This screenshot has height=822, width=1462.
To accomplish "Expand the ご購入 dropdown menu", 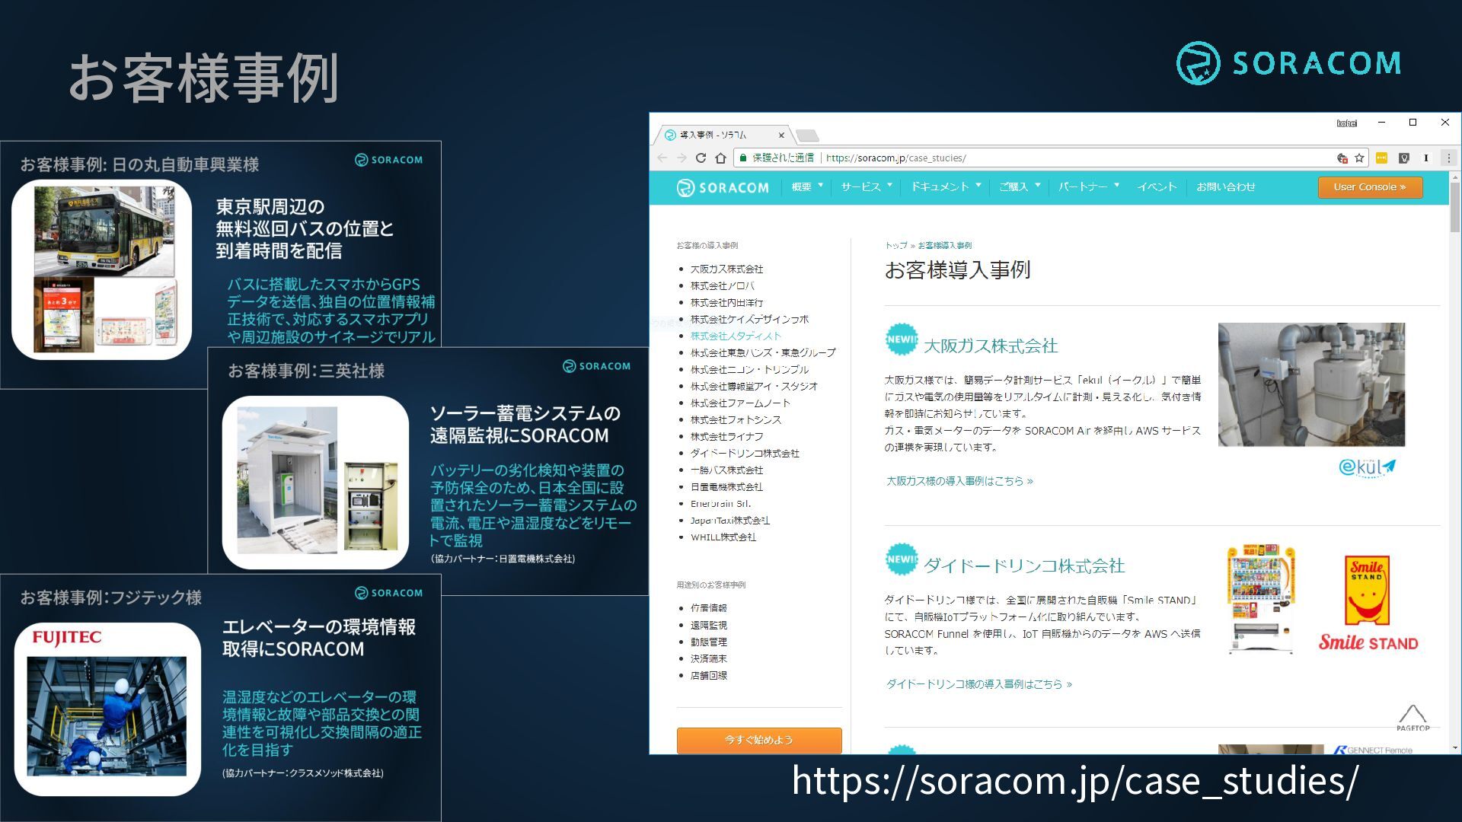I will (x=1020, y=187).
